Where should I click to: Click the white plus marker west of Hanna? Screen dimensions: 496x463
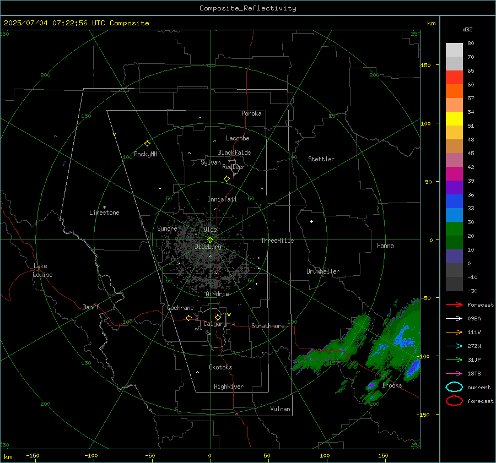pos(311,221)
